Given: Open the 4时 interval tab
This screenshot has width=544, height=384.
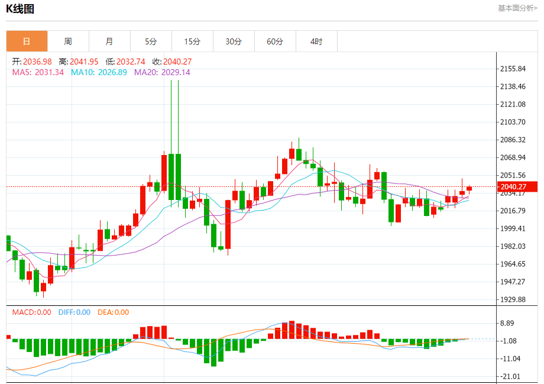Looking at the screenshot, I should point(316,41).
